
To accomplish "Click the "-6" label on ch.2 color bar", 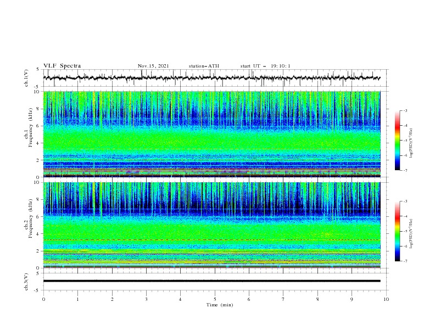I will pyautogui.click(x=405, y=246).
